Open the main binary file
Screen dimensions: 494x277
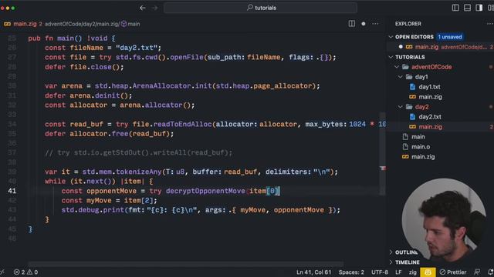click(418, 137)
